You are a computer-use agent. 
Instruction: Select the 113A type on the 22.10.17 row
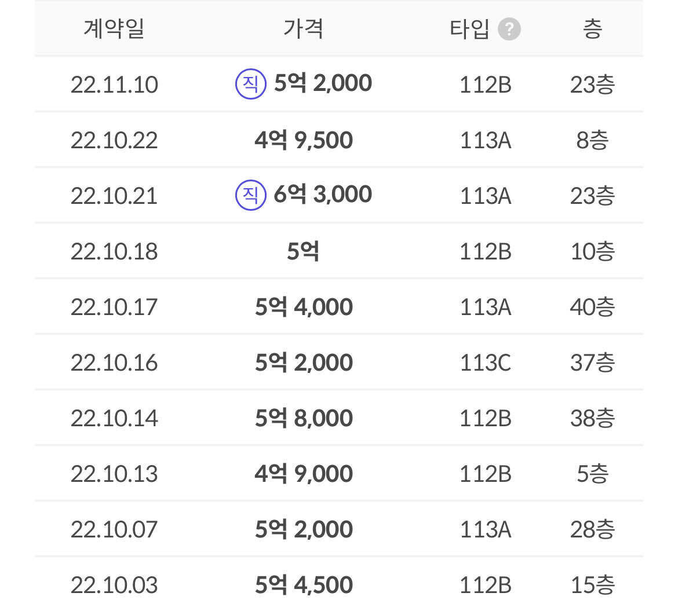486,306
